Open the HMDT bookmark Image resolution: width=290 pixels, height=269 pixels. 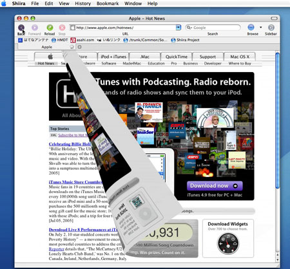(x=60, y=40)
